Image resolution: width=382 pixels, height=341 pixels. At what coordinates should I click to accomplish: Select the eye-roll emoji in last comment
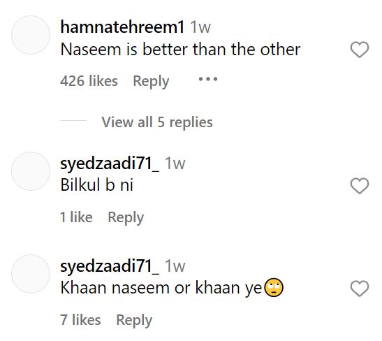[274, 288]
